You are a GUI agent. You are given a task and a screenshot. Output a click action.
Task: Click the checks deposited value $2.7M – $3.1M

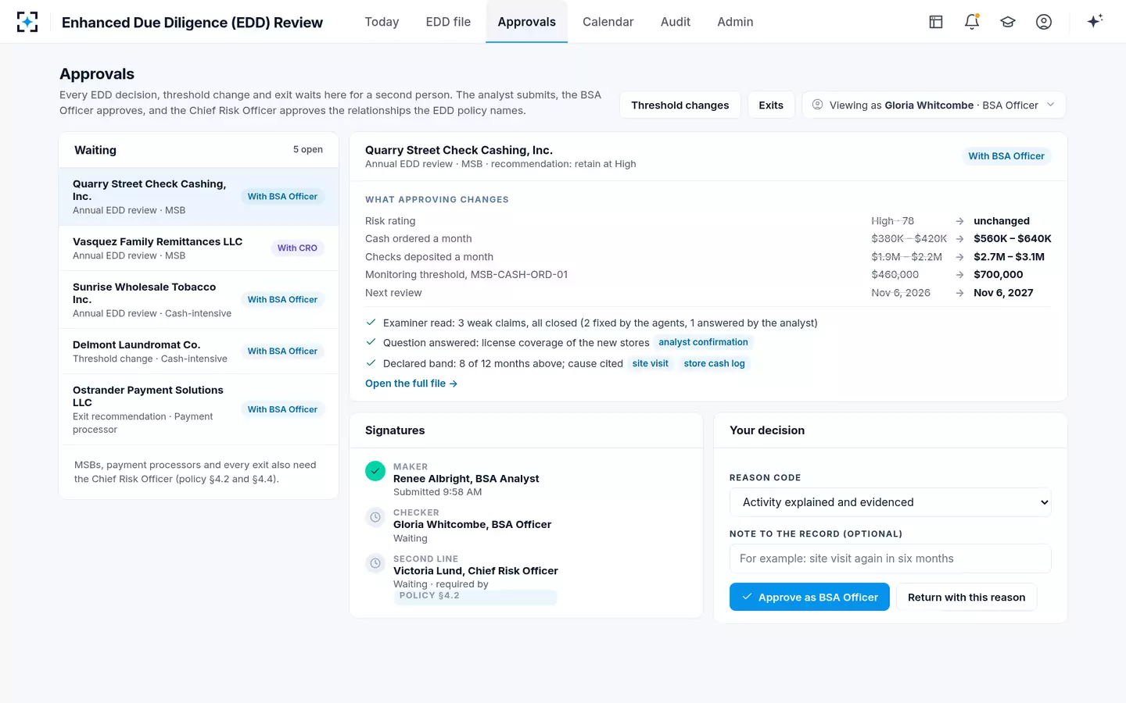[x=1009, y=256]
